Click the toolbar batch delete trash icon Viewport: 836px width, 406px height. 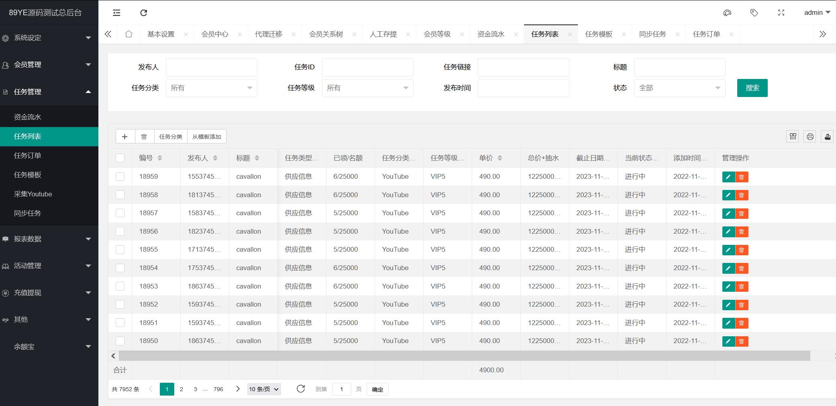click(x=144, y=137)
